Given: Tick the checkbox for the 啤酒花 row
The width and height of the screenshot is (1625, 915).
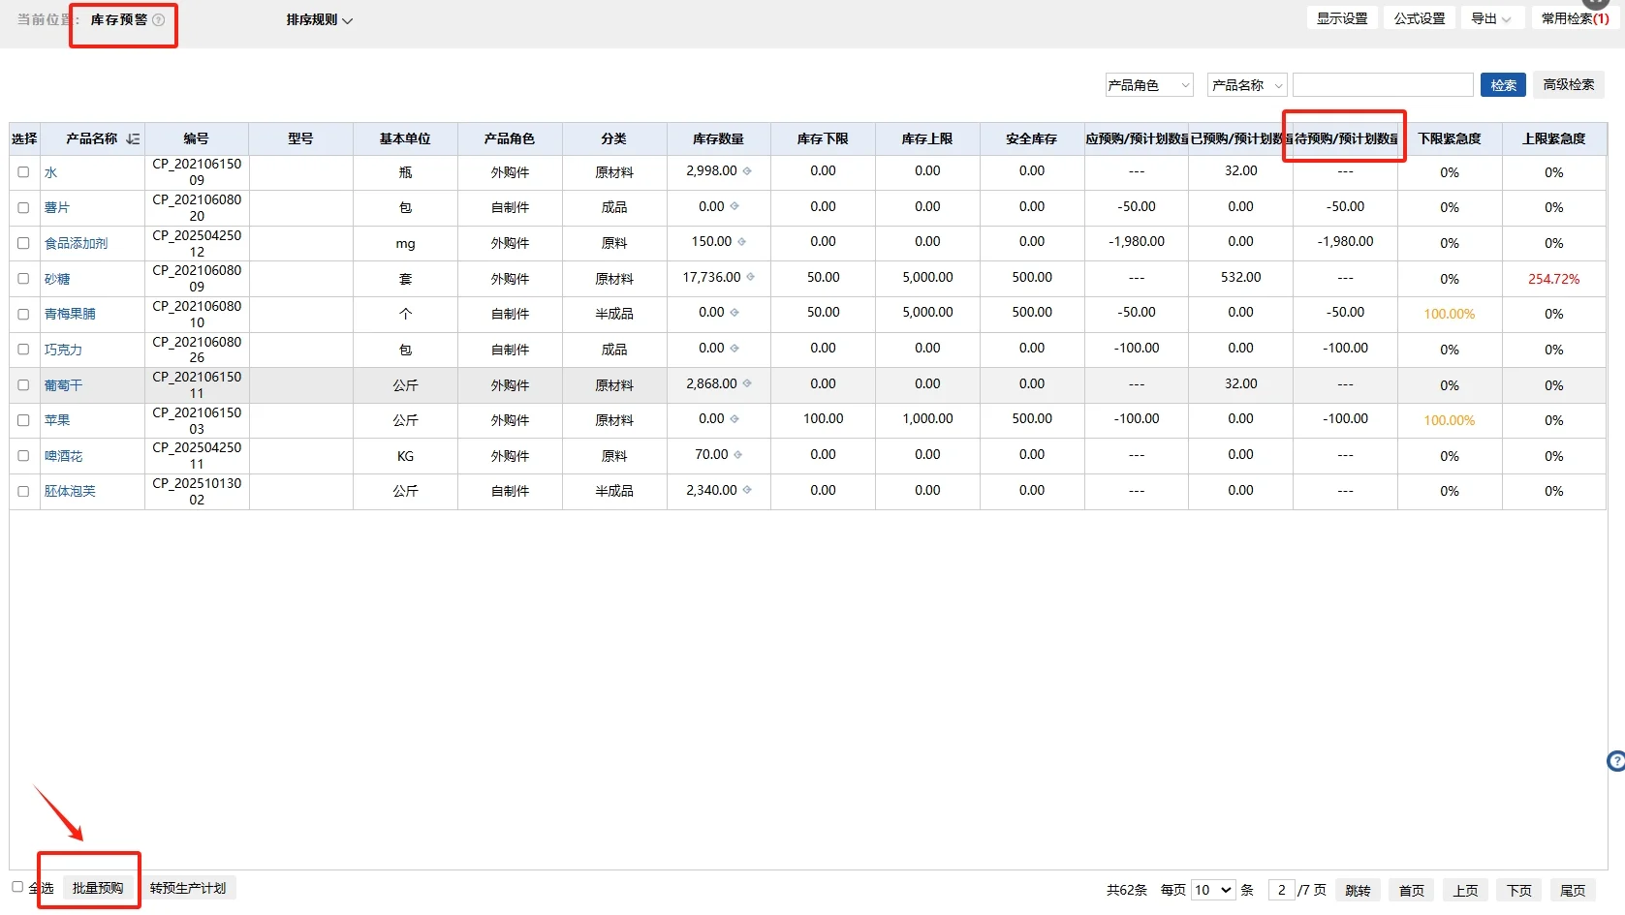Looking at the screenshot, I should point(23,456).
